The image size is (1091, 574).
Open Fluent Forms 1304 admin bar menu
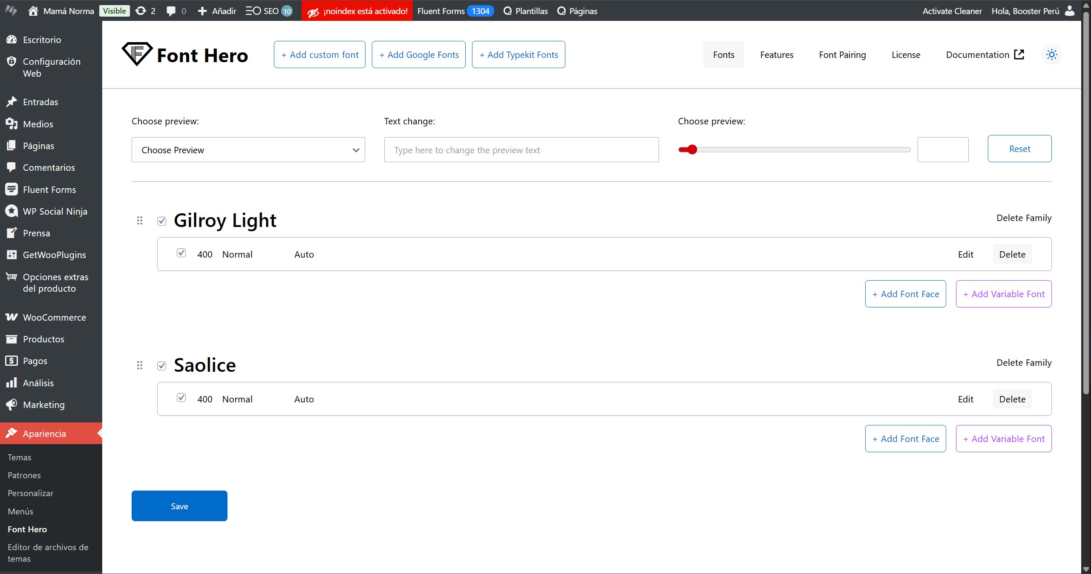(x=455, y=11)
